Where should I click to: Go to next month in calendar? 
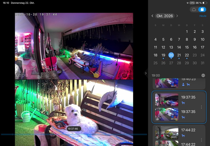coord(177,16)
